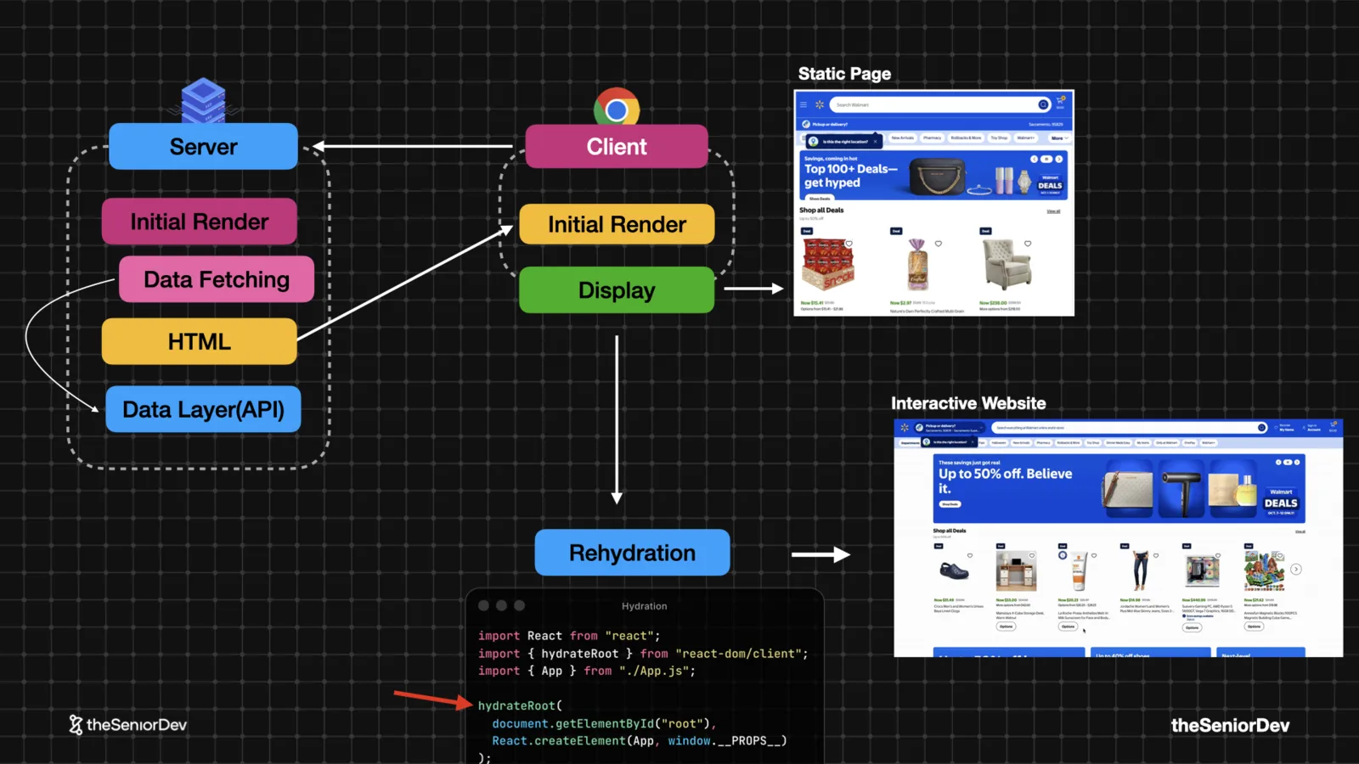
Task: Click the yellow HTML box
Action: pos(200,341)
